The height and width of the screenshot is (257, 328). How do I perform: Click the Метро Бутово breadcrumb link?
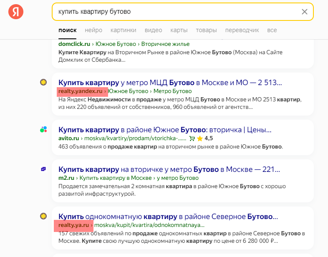[x=173, y=91]
